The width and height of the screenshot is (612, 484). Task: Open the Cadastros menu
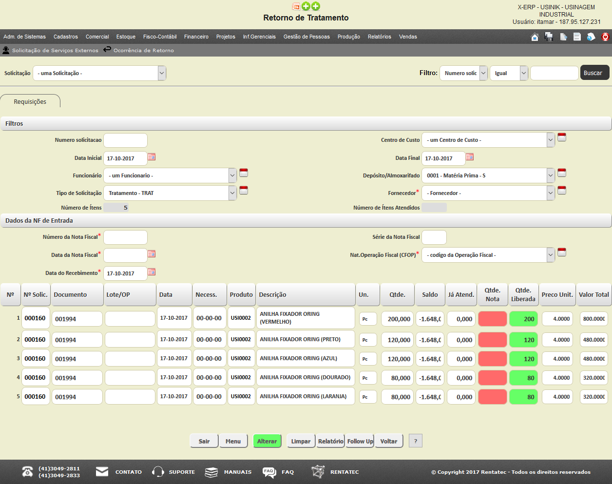66,37
